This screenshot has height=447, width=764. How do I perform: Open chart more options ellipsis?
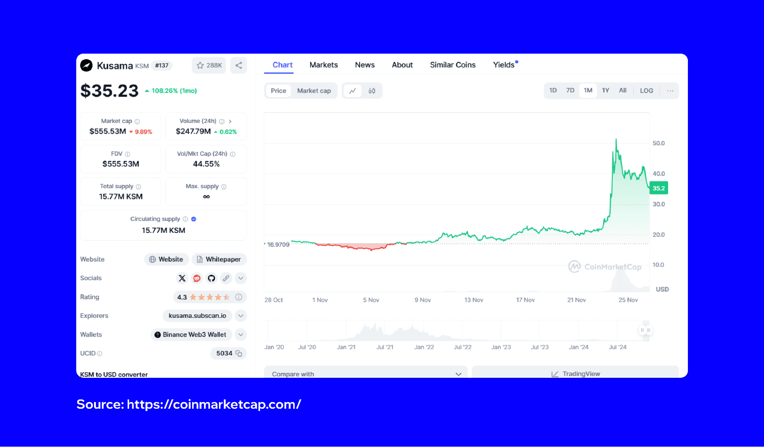(x=670, y=91)
